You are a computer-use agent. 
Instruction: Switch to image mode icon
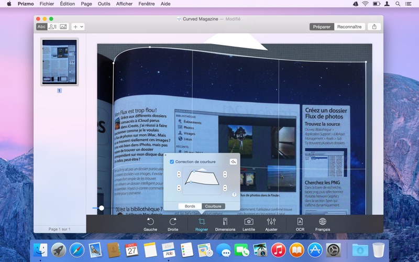click(x=63, y=27)
